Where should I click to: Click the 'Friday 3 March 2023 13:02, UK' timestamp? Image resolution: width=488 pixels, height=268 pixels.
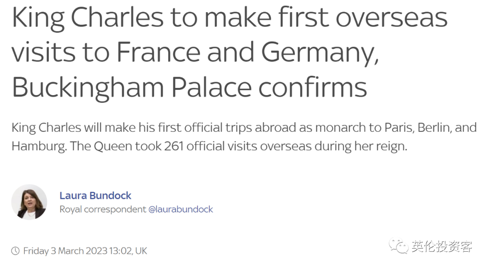85,251
